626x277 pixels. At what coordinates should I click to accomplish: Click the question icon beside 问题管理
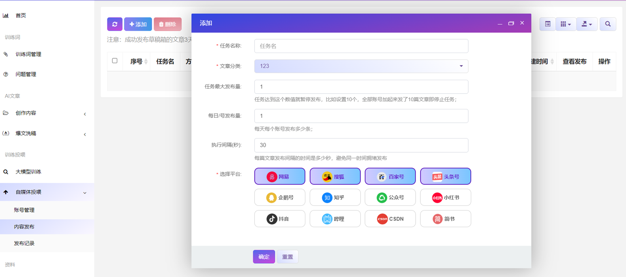[6, 74]
